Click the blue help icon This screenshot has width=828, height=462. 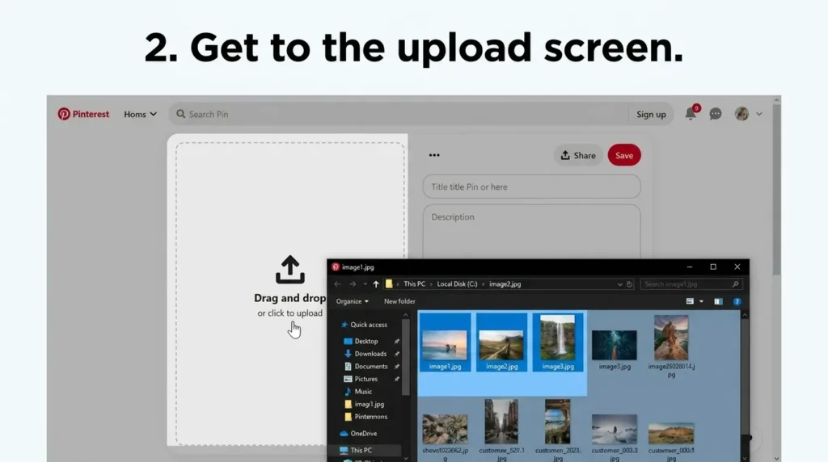coord(737,301)
